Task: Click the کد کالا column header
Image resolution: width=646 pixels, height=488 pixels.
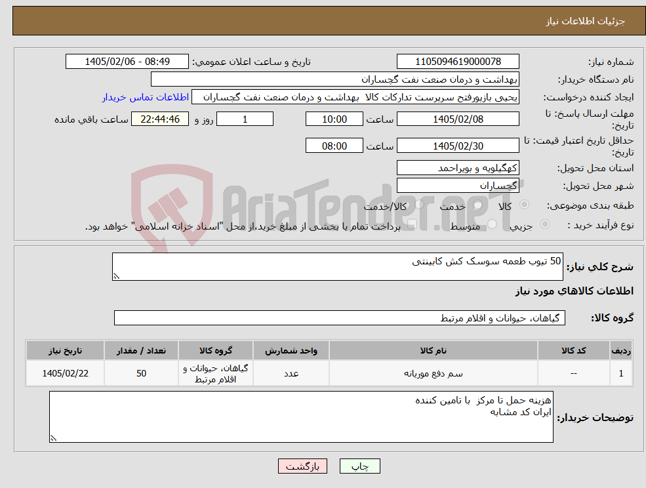Action: pyautogui.click(x=573, y=351)
